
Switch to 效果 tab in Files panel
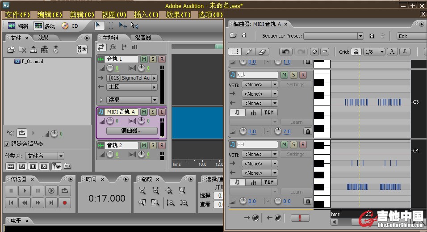(x=43, y=38)
